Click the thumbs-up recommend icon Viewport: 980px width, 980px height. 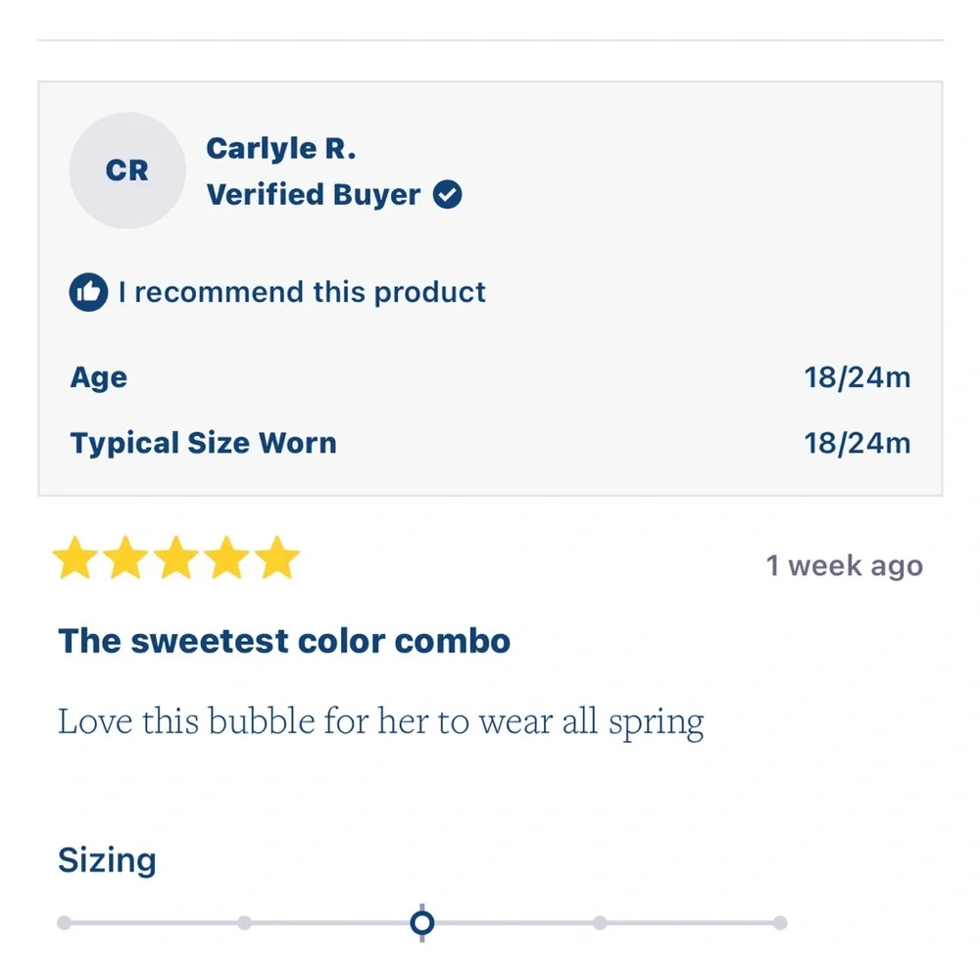[88, 292]
